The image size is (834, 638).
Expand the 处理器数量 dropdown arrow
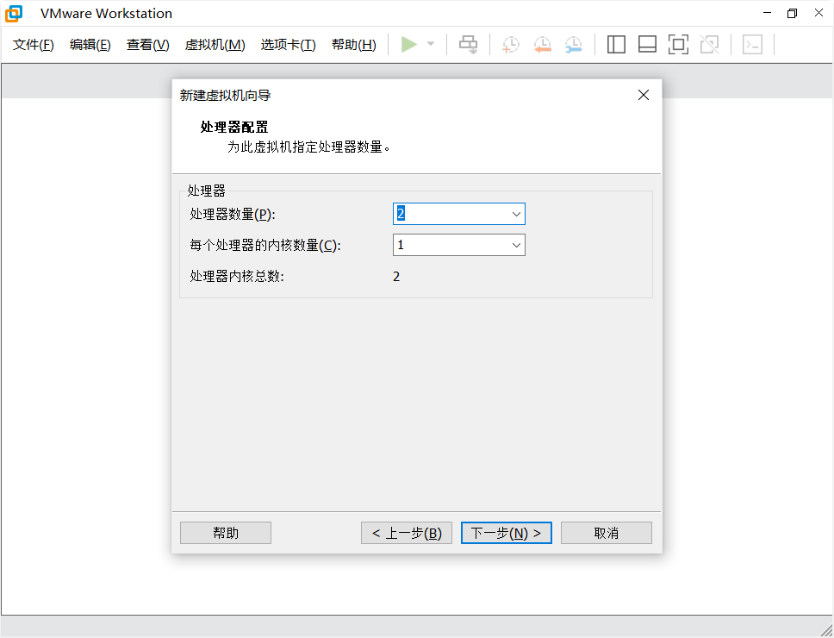pos(516,214)
